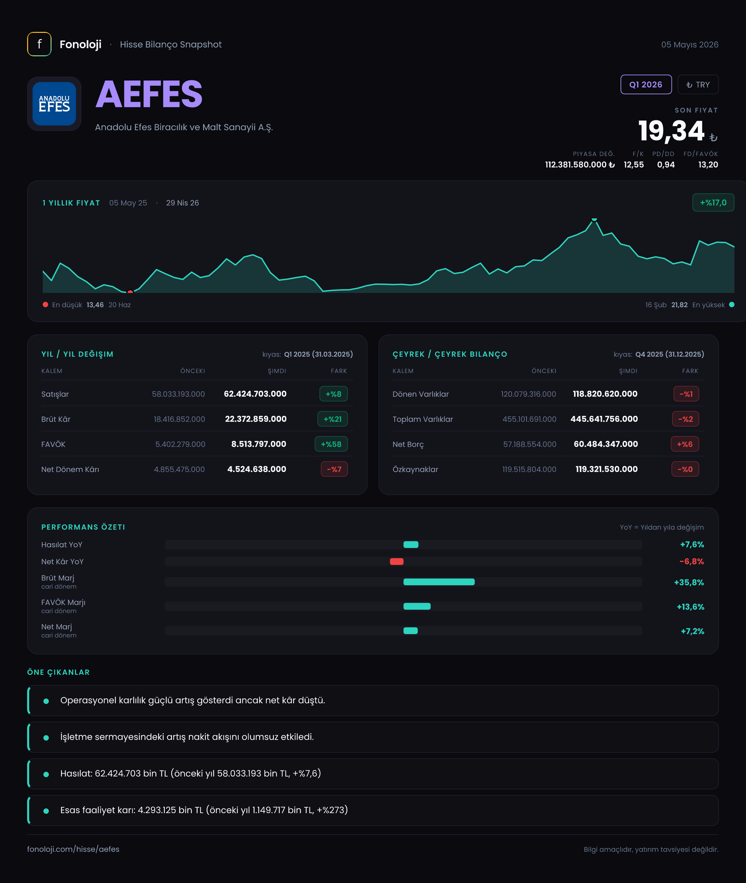Click the current FAVÖK value 8.513.797.000
This screenshot has height=883, width=746.
point(258,444)
